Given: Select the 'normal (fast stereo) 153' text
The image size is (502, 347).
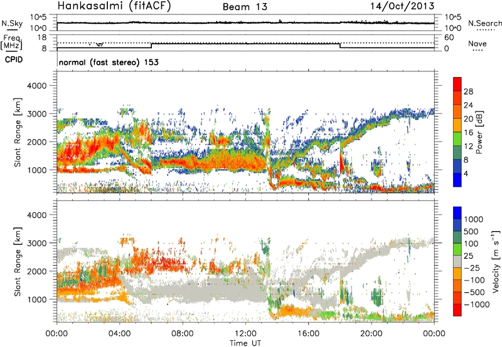Looking at the screenshot, I should click(x=109, y=62).
